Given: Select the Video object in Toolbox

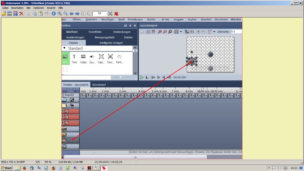Looking at the screenshot, I should coord(83,59).
